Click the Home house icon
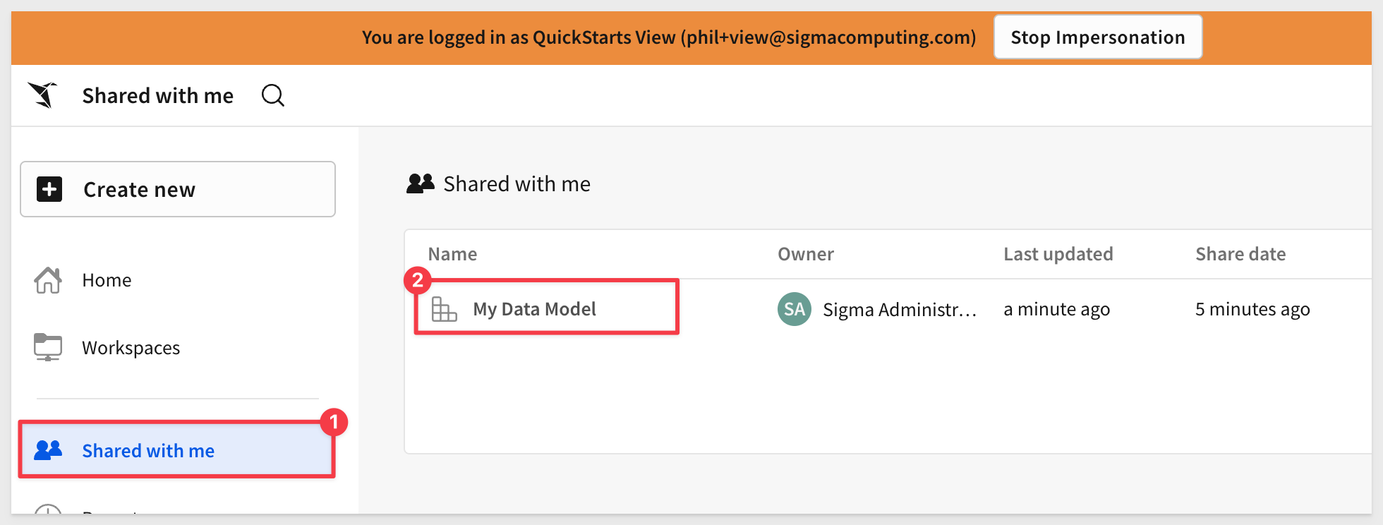 [x=48, y=280]
